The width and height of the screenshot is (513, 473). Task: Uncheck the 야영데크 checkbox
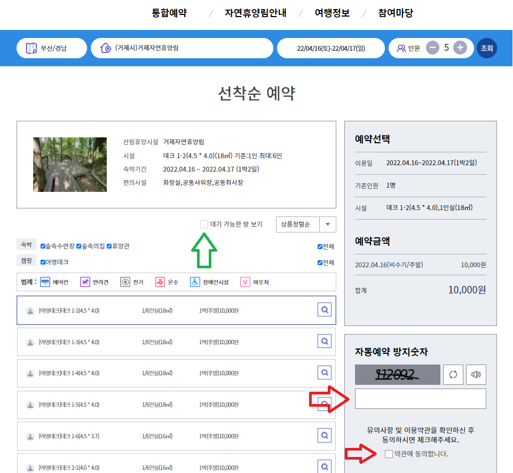[43, 262]
